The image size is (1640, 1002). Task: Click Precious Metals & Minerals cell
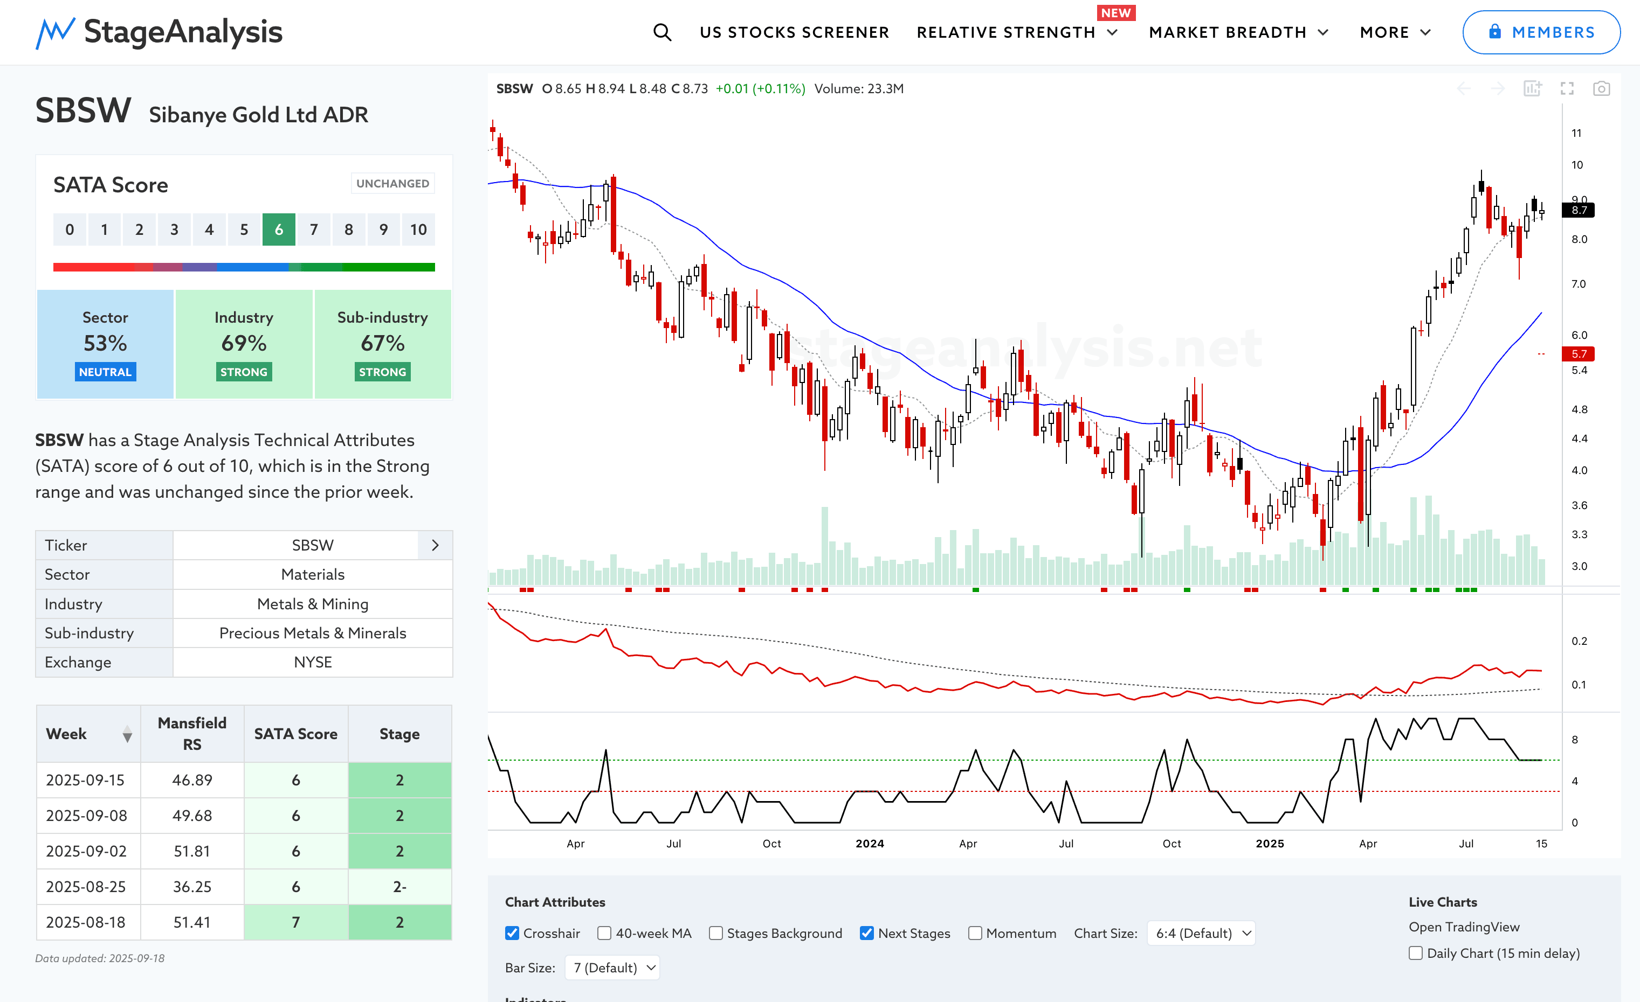[x=313, y=633]
